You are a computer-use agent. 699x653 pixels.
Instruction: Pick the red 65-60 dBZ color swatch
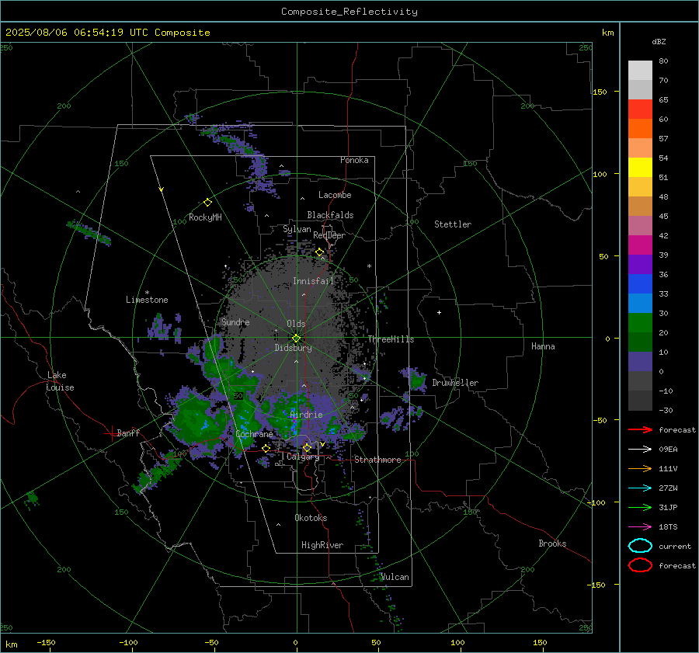(640, 109)
